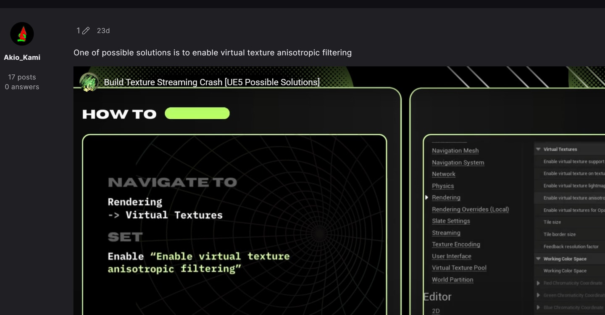Image resolution: width=605 pixels, height=315 pixels.
Task: Click the 'Enable virtual texture support' row
Action: point(570,161)
